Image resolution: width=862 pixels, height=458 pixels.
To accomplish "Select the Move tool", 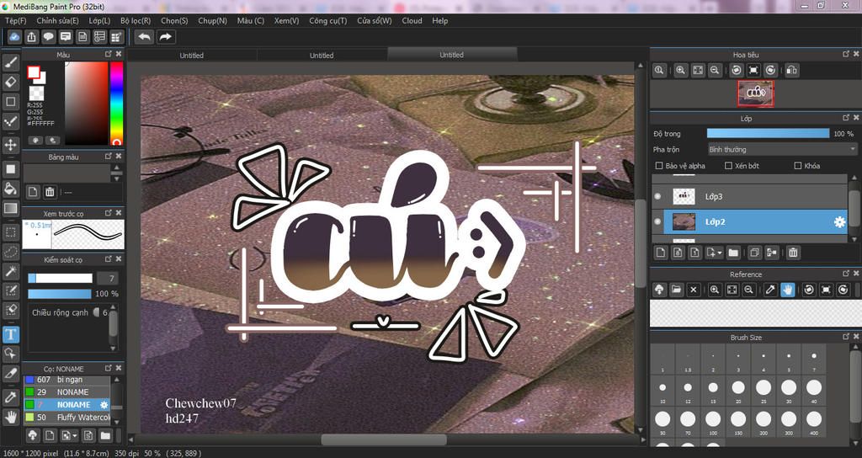I will pos(10,145).
